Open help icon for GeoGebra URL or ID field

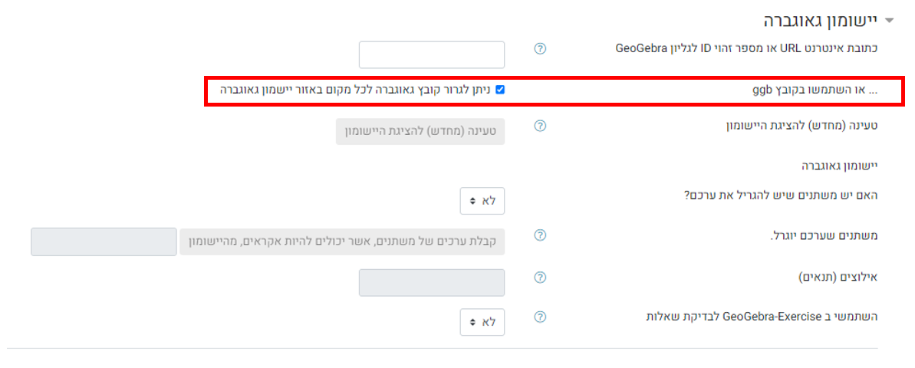[x=541, y=49]
